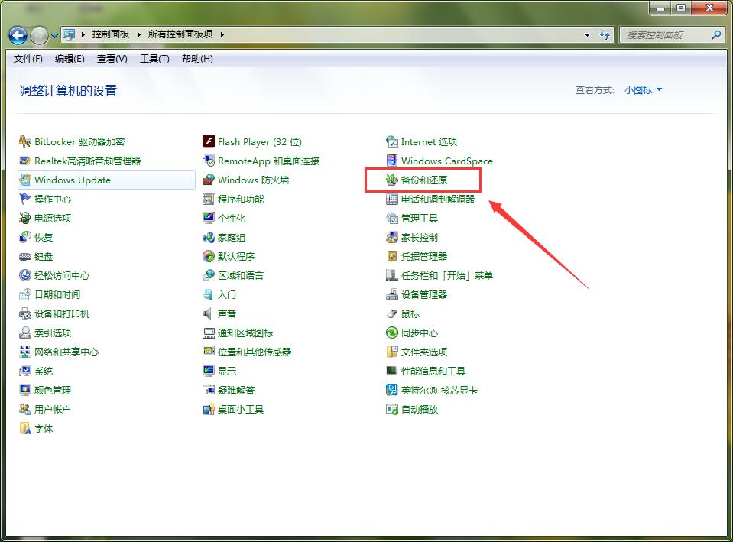Screen dimensions: 733x542
Task: Click the 所有控制面板项 breadcrumb
Action: click(x=180, y=34)
